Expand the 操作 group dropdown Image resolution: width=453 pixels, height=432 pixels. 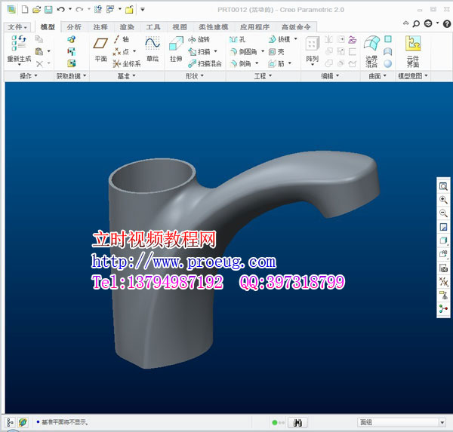click(x=29, y=76)
